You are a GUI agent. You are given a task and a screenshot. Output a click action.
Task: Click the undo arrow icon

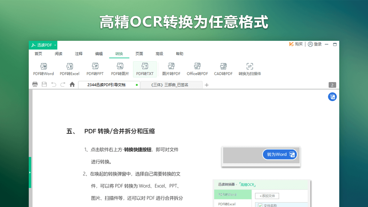53,85
